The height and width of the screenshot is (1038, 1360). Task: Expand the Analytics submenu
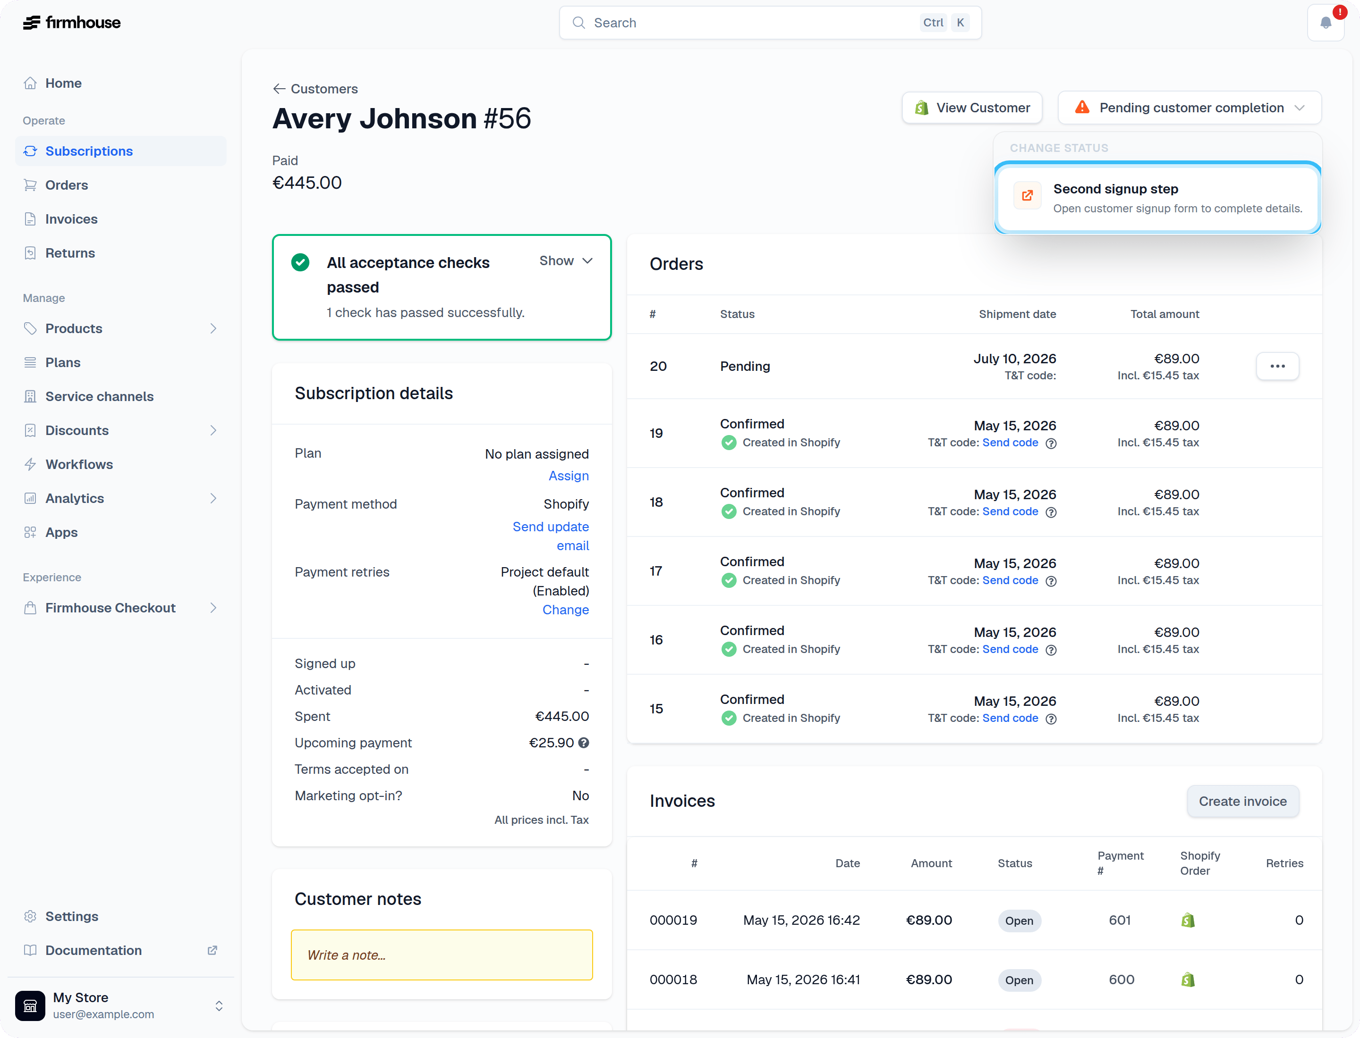[x=213, y=499]
